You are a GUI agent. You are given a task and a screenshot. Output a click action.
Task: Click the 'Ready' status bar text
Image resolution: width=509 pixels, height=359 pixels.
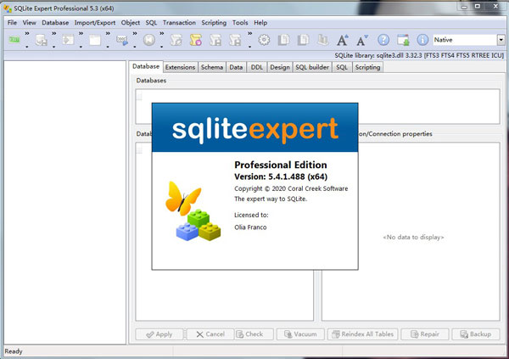point(14,351)
